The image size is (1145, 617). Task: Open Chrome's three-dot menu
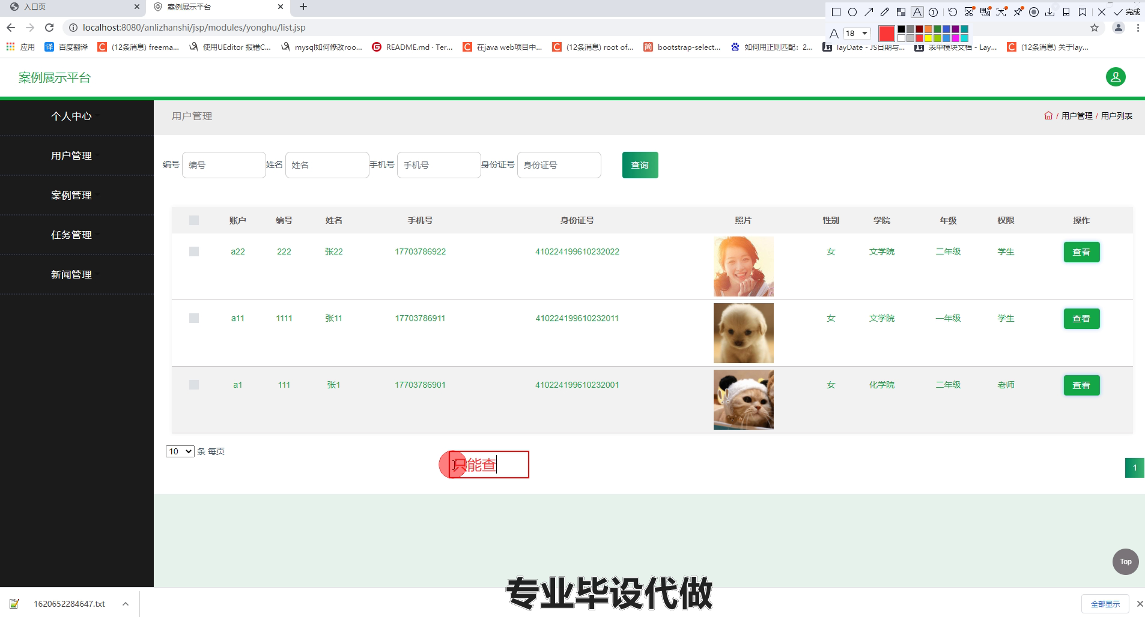click(1138, 28)
